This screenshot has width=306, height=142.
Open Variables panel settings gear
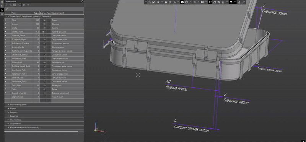82,2
